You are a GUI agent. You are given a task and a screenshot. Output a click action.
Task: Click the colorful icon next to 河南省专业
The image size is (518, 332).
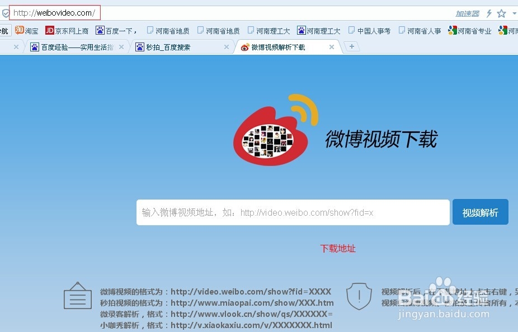point(452,30)
